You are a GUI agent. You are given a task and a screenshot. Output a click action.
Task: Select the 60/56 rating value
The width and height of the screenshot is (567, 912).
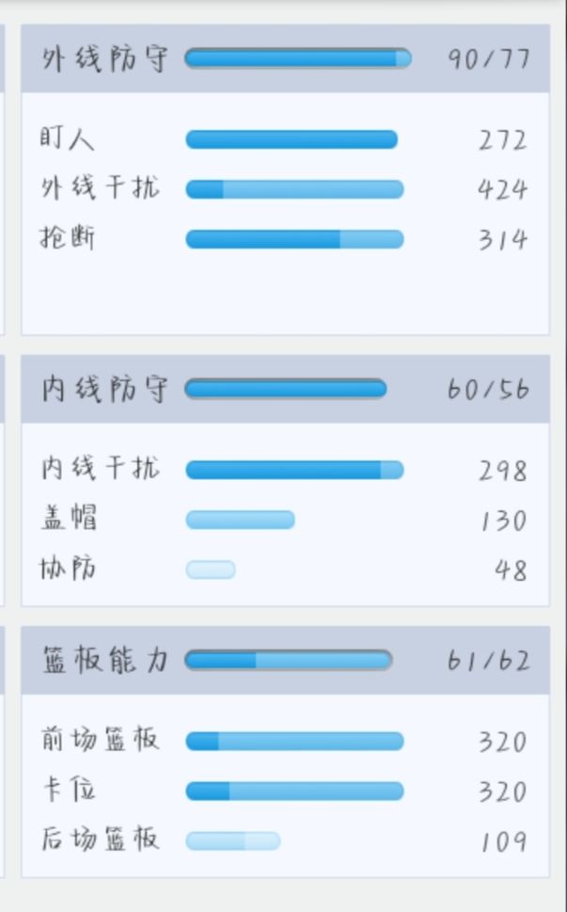coord(488,389)
